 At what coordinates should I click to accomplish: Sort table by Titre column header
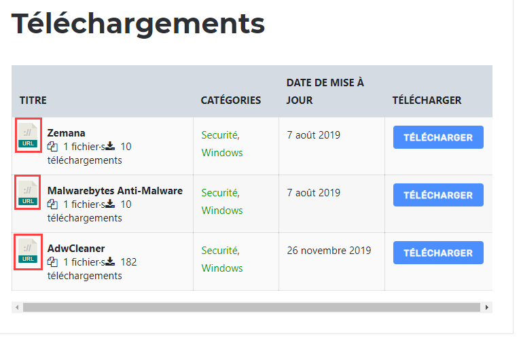(33, 100)
